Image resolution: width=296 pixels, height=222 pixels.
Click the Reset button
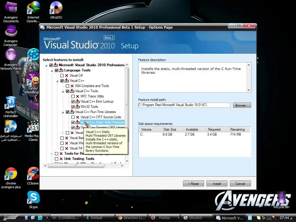pos(193,184)
